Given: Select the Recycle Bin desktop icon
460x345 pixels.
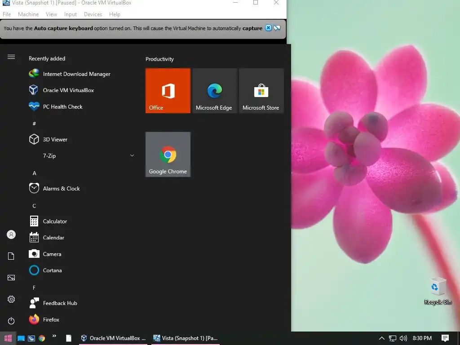Looking at the screenshot, I should [438, 291].
